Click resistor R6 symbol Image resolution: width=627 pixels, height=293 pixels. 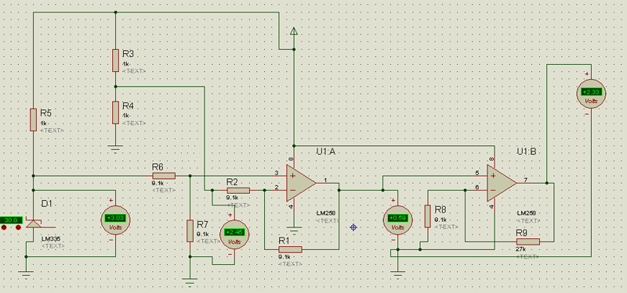164,176
